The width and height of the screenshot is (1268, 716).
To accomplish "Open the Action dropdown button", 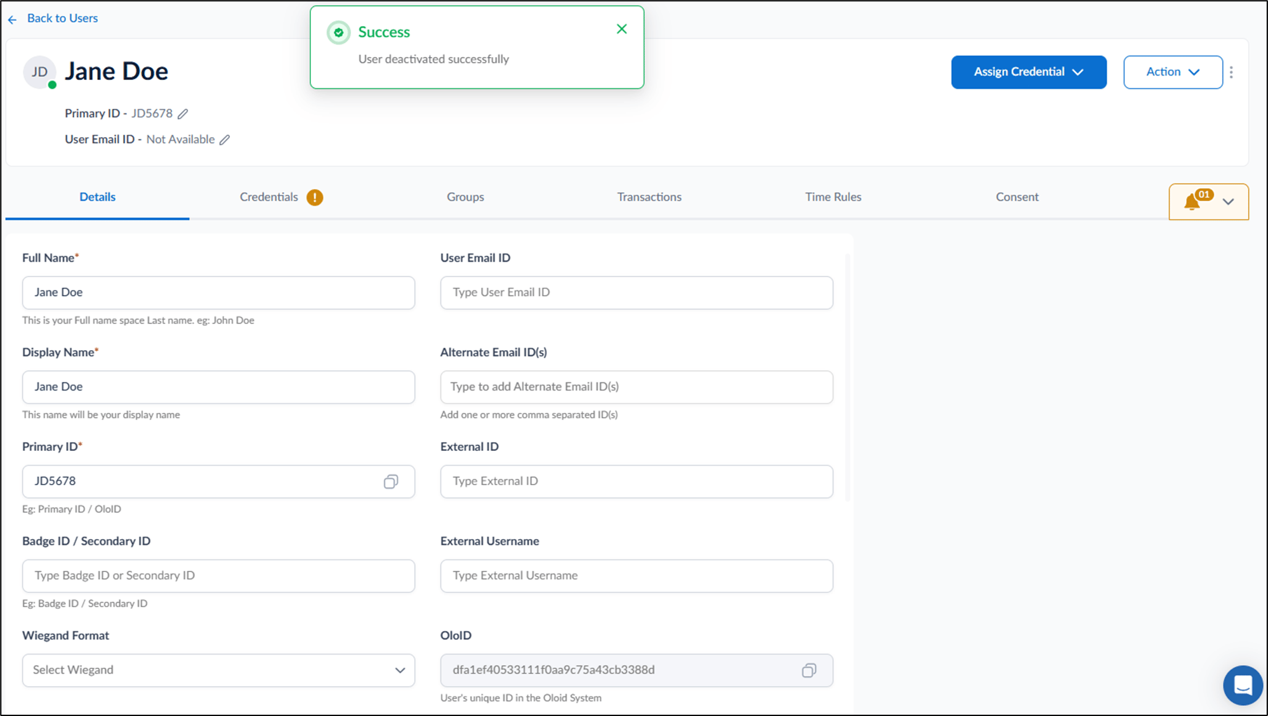I will (1172, 72).
